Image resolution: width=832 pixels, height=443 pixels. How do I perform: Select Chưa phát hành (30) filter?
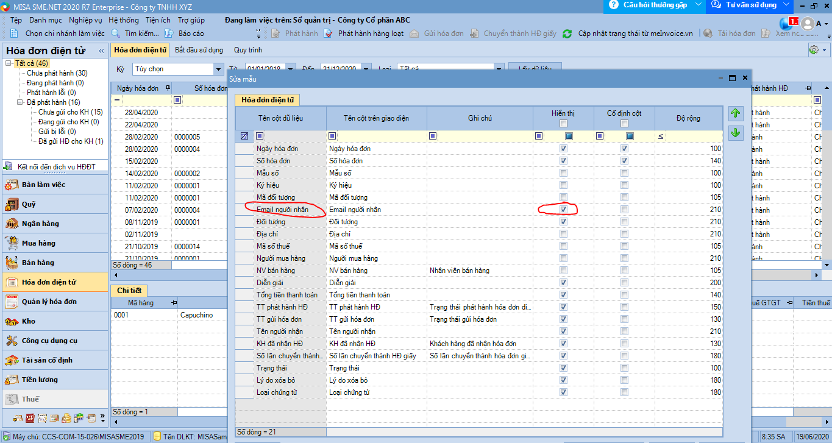pos(57,73)
